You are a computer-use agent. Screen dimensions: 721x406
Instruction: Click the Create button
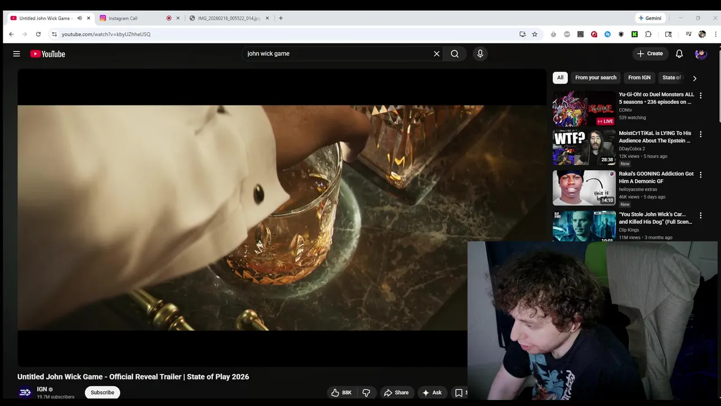point(649,54)
